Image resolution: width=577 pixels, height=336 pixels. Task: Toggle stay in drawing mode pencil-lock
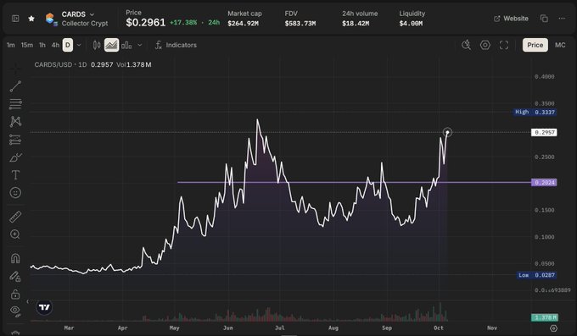tap(15, 277)
